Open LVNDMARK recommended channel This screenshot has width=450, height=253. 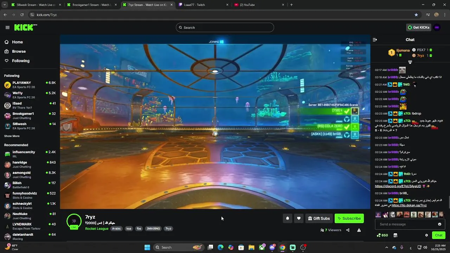pyautogui.click(x=30, y=226)
